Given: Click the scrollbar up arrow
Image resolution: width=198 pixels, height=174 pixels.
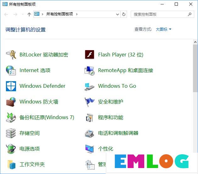Looking at the screenshot, I should 195,42.
